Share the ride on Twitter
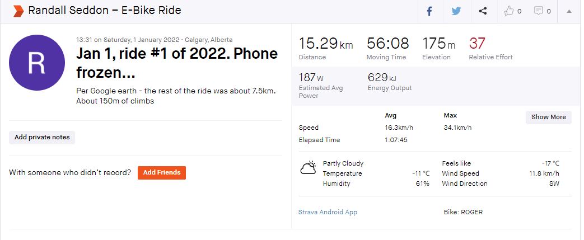The height and width of the screenshot is (240, 584). pos(456,11)
